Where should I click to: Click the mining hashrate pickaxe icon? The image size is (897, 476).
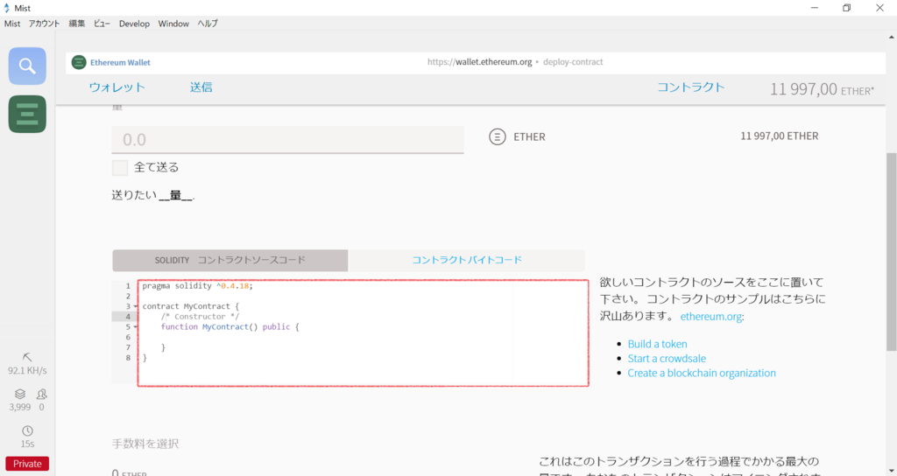[x=27, y=357]
